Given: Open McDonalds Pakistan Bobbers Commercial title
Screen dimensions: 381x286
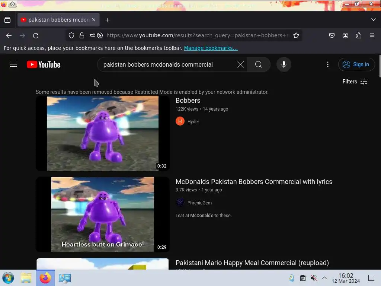Looking at the screenshot, I should (x=254, y=182).
